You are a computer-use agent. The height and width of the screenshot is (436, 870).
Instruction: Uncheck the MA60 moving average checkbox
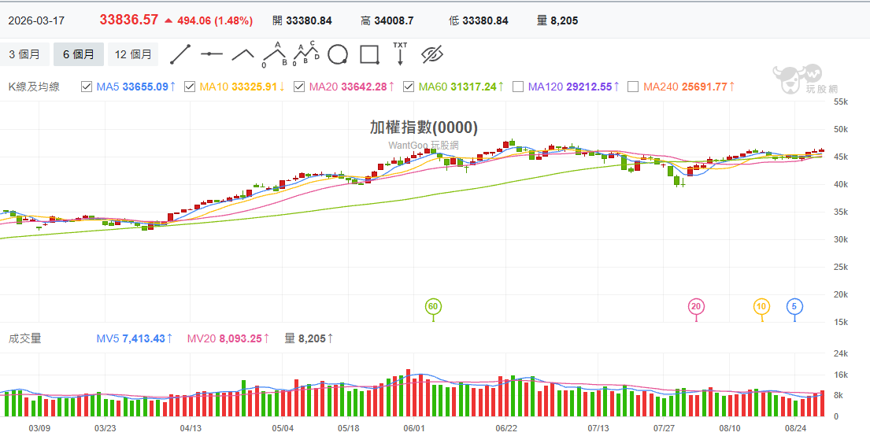coord(409,87)
